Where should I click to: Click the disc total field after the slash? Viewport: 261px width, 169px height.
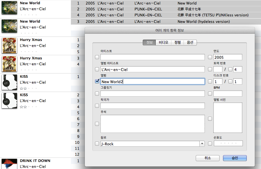tap(238, 81)
